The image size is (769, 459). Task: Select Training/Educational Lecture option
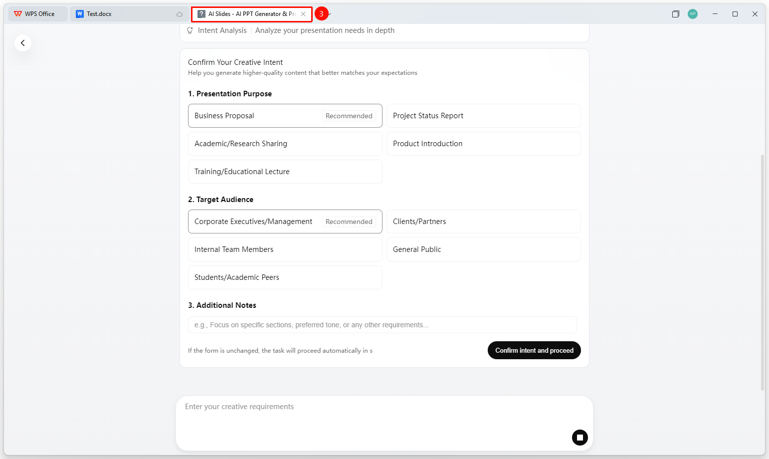coord(285,172)
